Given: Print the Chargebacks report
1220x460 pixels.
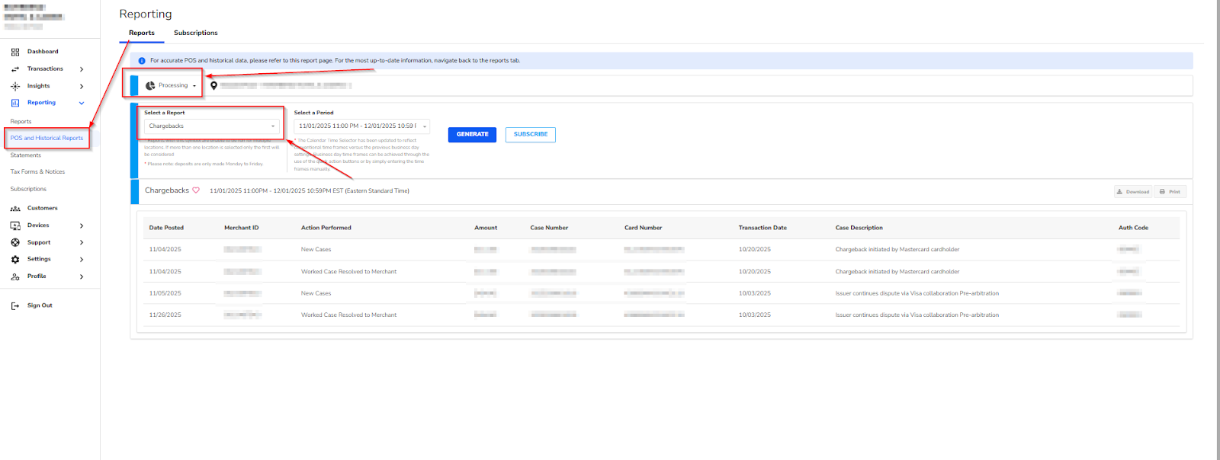Looking at the screenshot, I should point(1170,192).
